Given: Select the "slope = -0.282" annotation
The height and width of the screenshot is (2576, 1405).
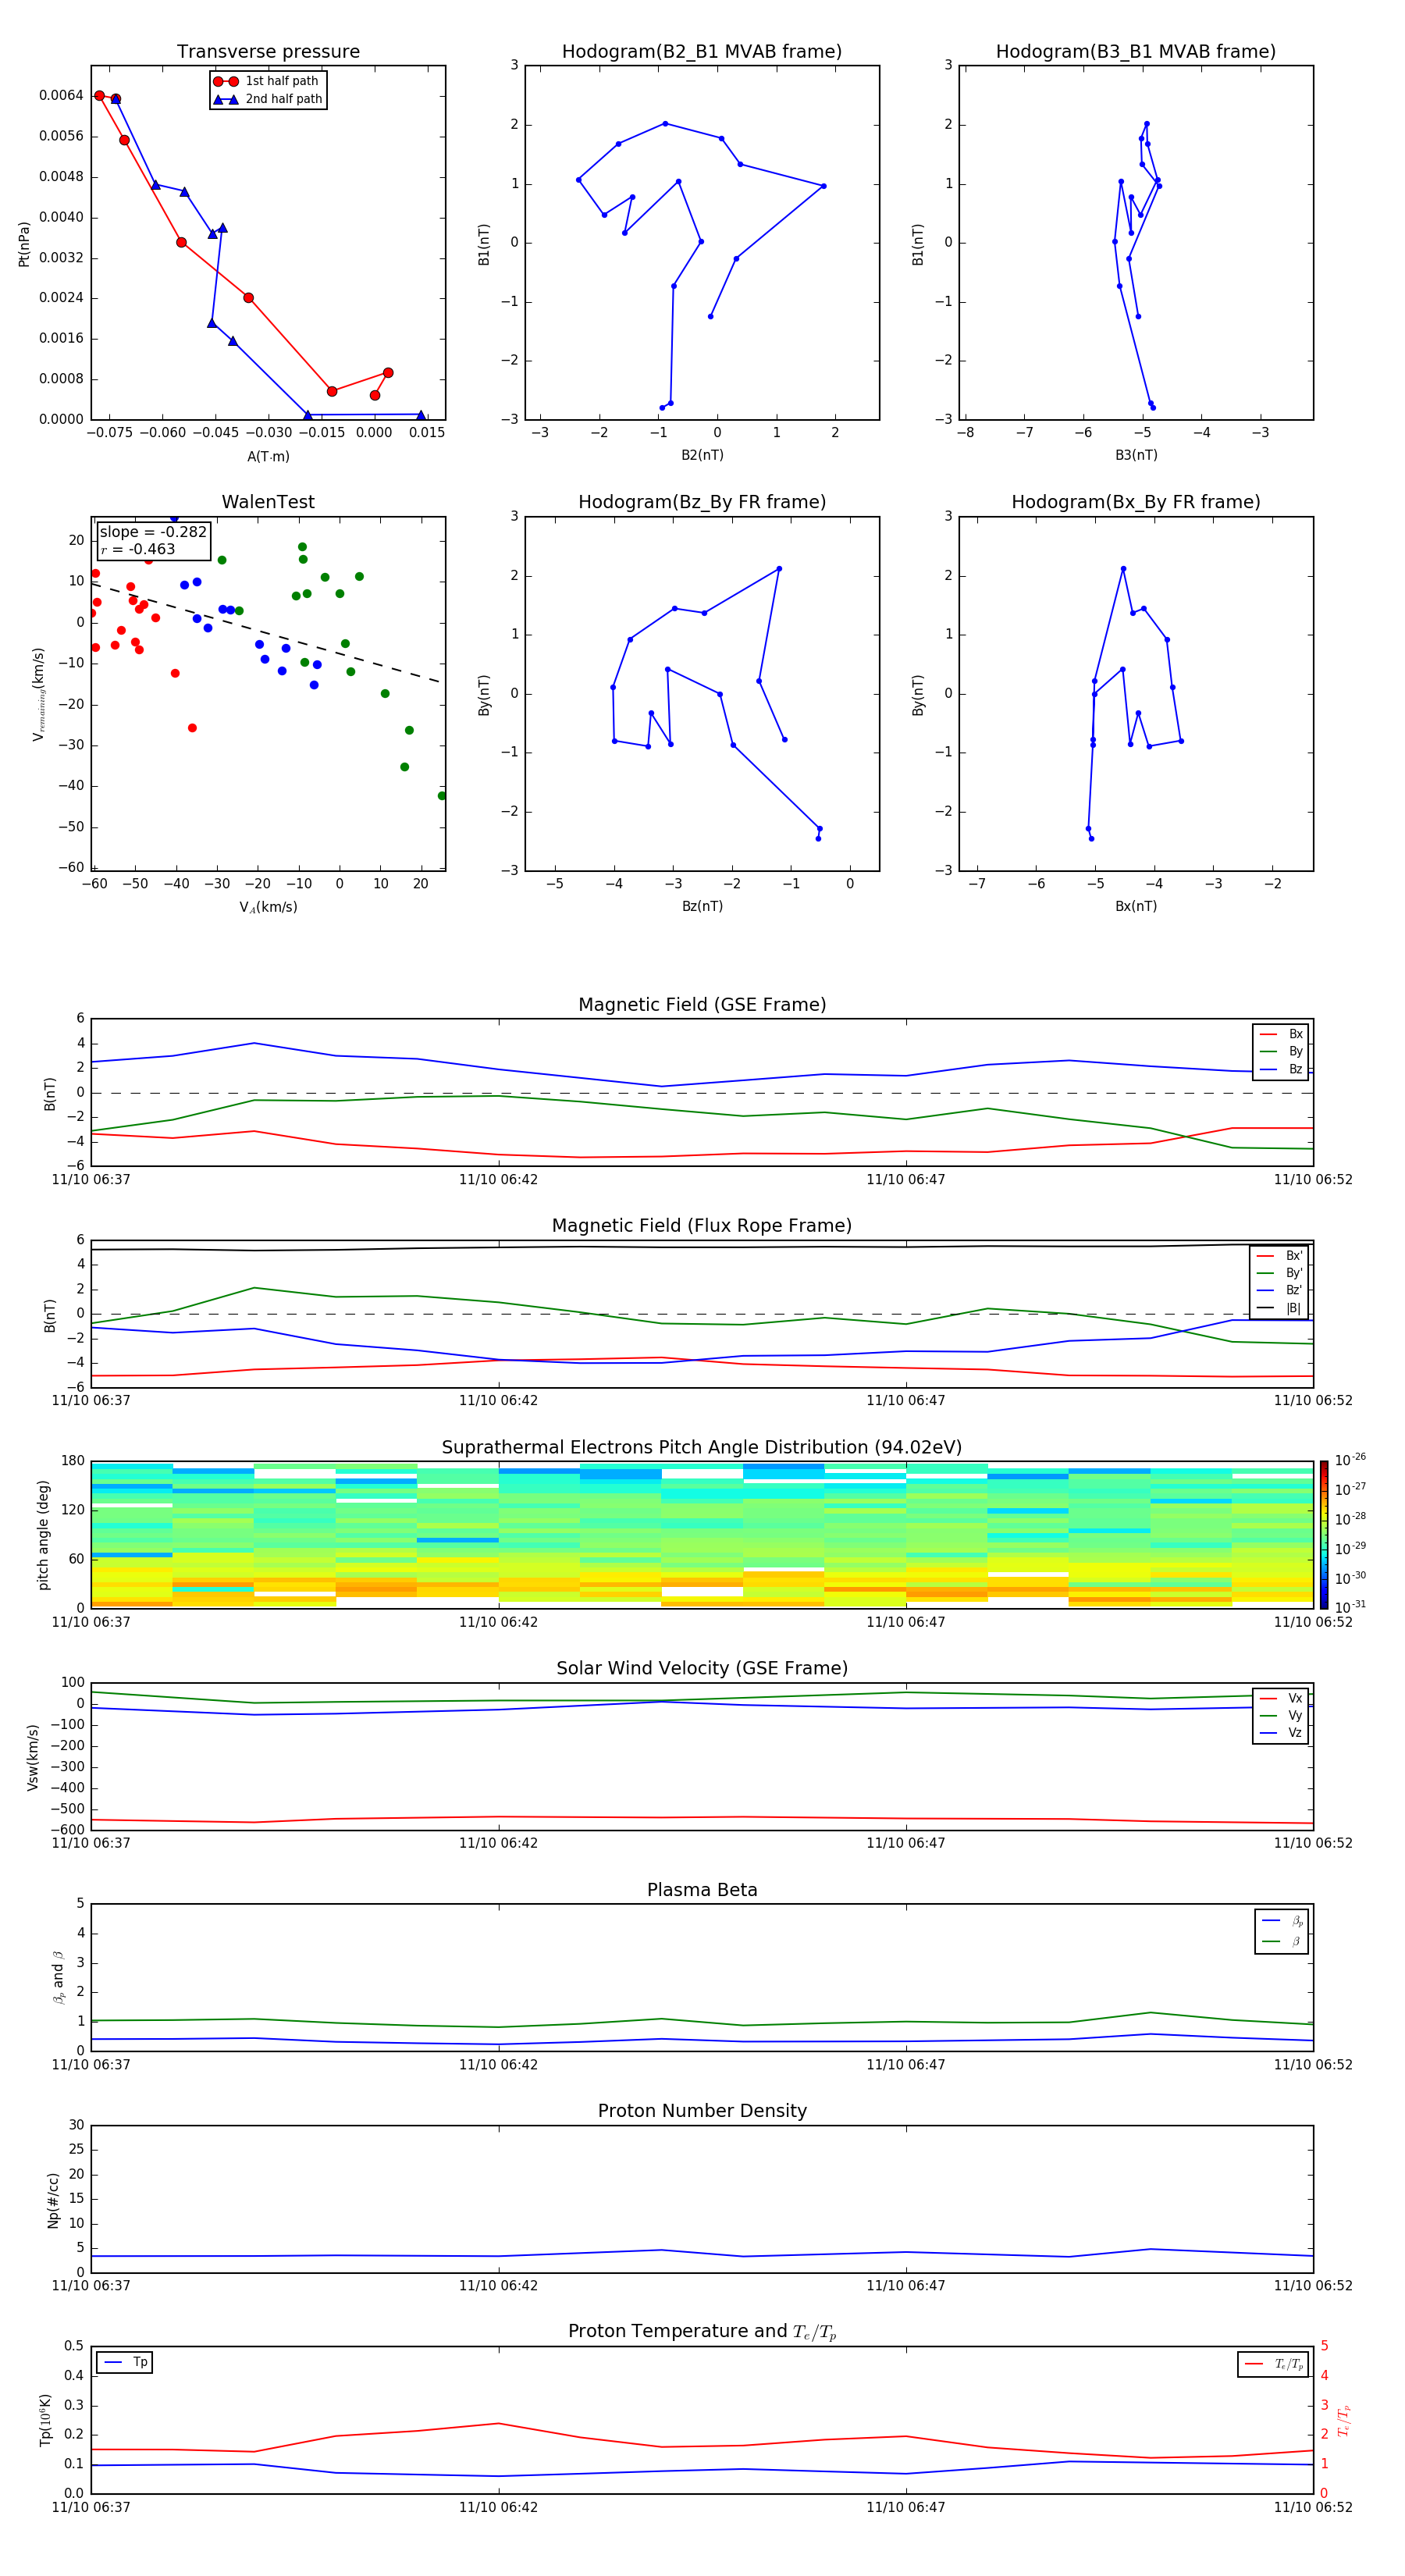Looking at the screenshot, I should point(153,532).
